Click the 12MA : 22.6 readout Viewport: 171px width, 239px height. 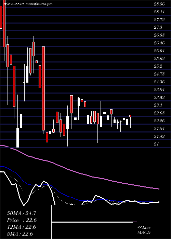pos(22,227)
